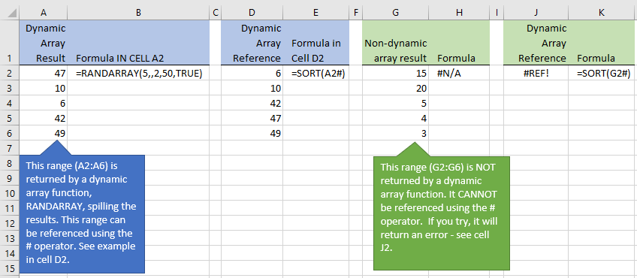Click cell D4 containing 42
Image resolution: width=637 pixels, height=278 pixels.
click(x=252, y=103)
